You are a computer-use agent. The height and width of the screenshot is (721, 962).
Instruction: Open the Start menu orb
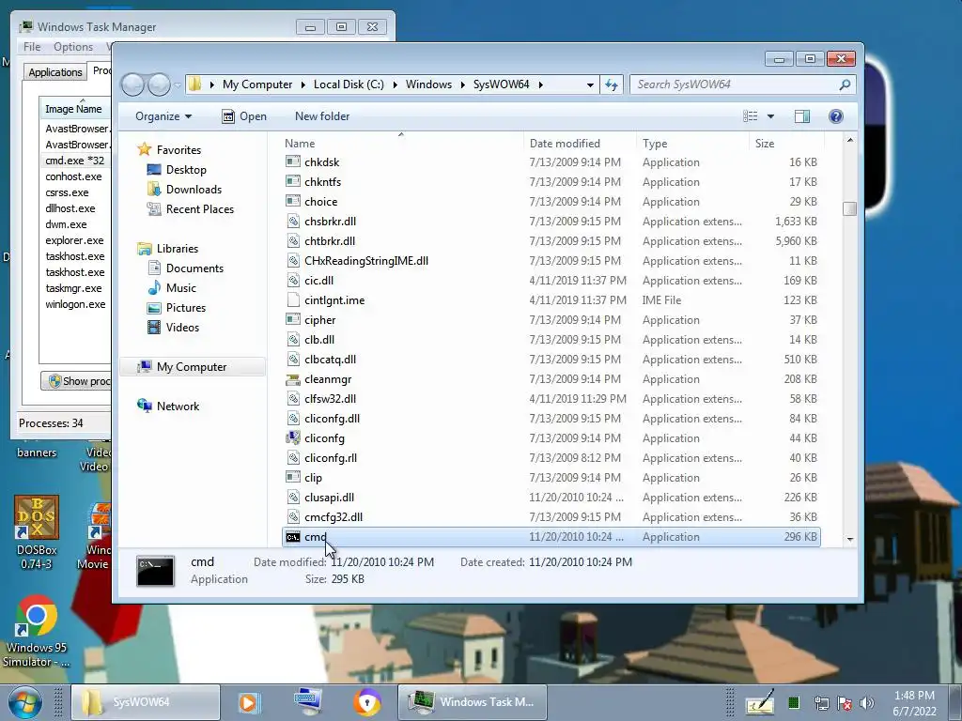(x=25, y=702)
